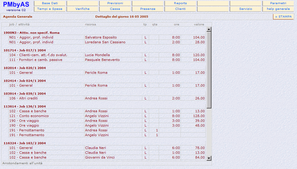Click the Reports menu item
Screen dimensions: 297x169
click(180, 3)
